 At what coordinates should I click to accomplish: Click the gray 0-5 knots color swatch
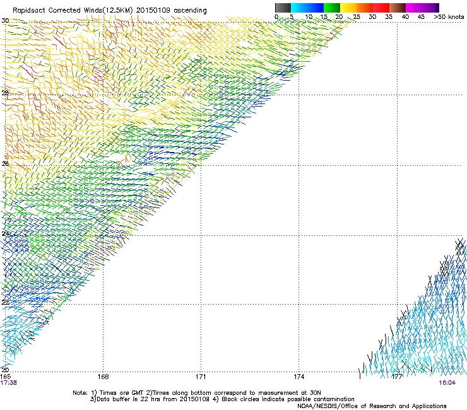[283, 8]
